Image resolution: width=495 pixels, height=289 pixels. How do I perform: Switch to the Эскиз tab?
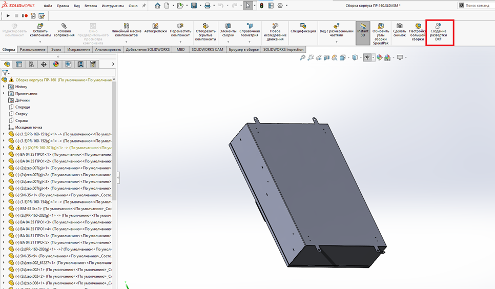[x=56, y=50]
